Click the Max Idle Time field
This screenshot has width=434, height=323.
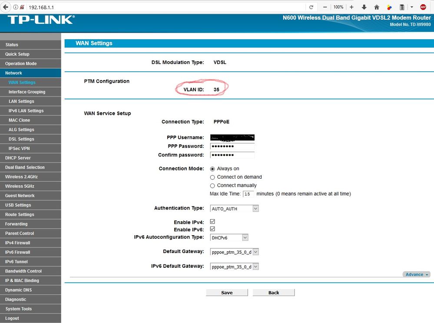tap(248, 194)
